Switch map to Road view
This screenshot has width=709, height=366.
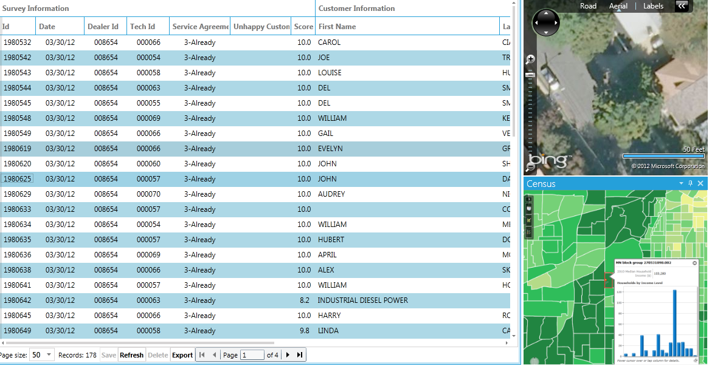pyautogui.click(x=588, y=6)
